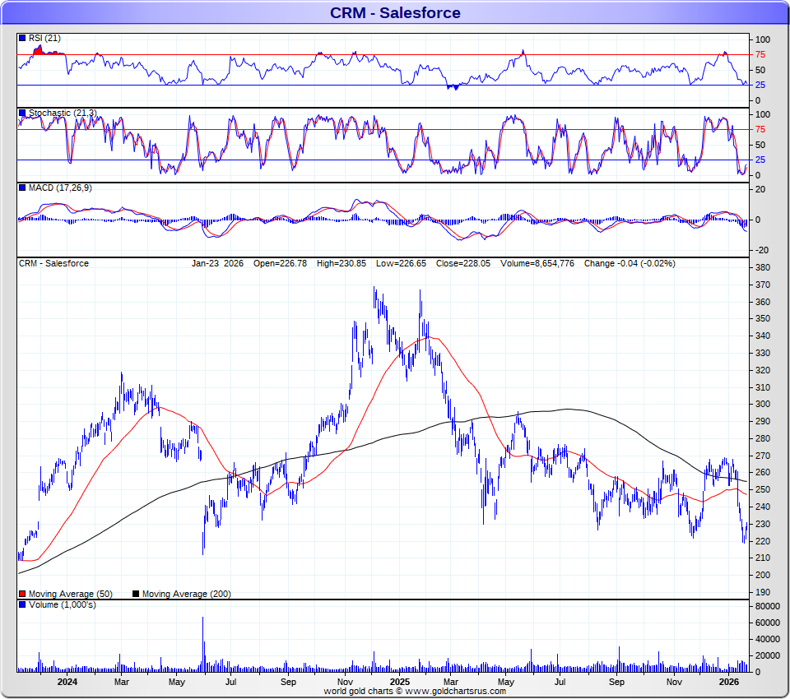Click the blue Volume legend square
790x699 pixels.
(22, 604)
